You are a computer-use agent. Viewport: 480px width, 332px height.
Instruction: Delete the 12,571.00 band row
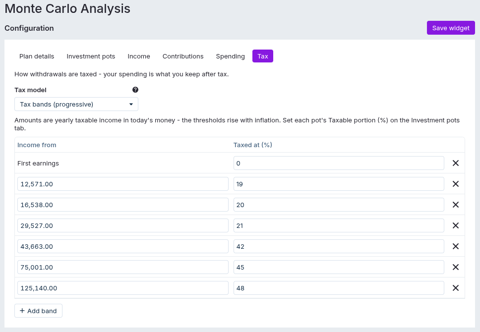[x=456, y=184]
